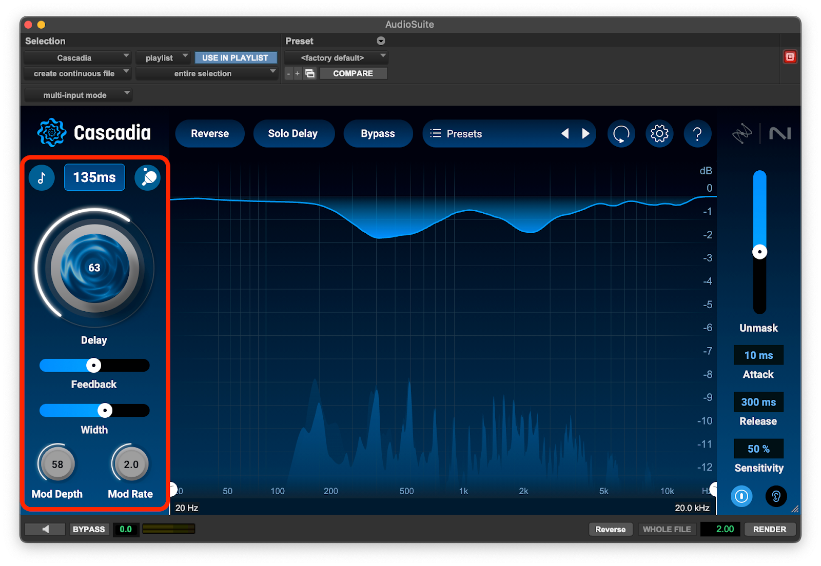Toggle USE IN PLAYLIST option
Viewport: 821px width, 566px height.
pyautogui.click(x=236, y=58)
